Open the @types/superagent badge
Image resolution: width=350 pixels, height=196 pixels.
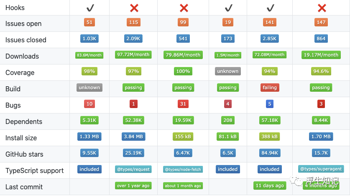pyautogui.click(x=321, y=169)
